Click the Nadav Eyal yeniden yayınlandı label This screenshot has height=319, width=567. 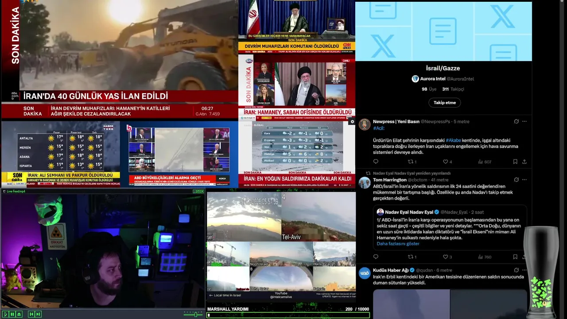[412, 173]
